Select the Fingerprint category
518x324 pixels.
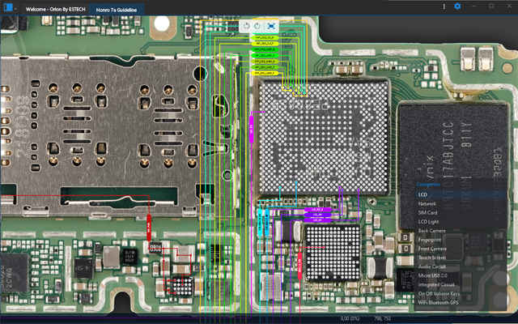click(x=429, y=240)
